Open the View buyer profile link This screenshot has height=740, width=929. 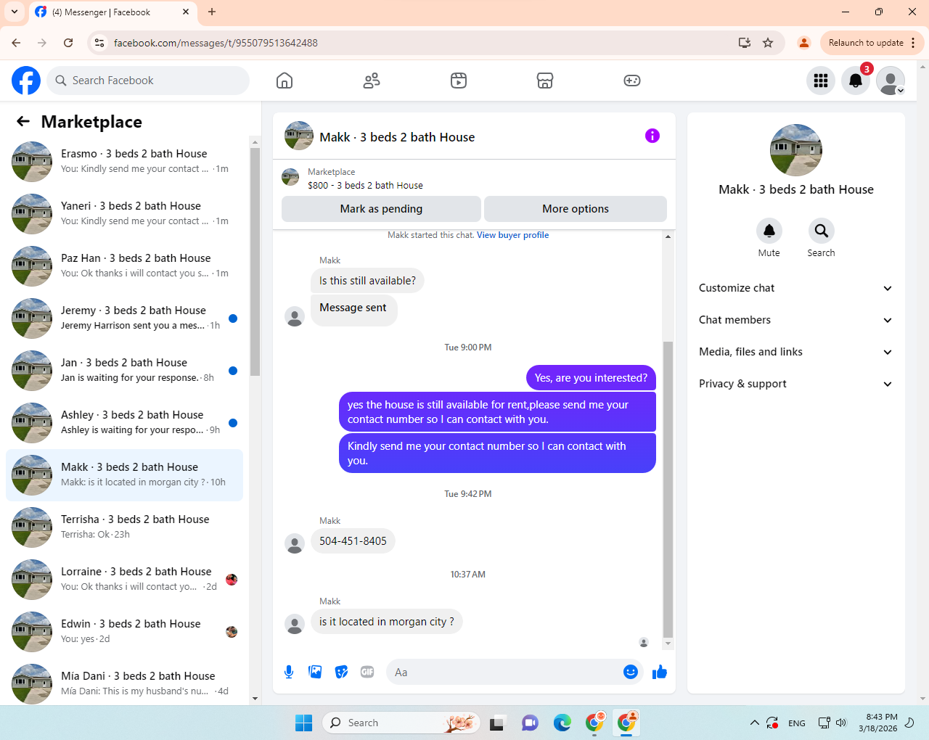coord(512,235)
